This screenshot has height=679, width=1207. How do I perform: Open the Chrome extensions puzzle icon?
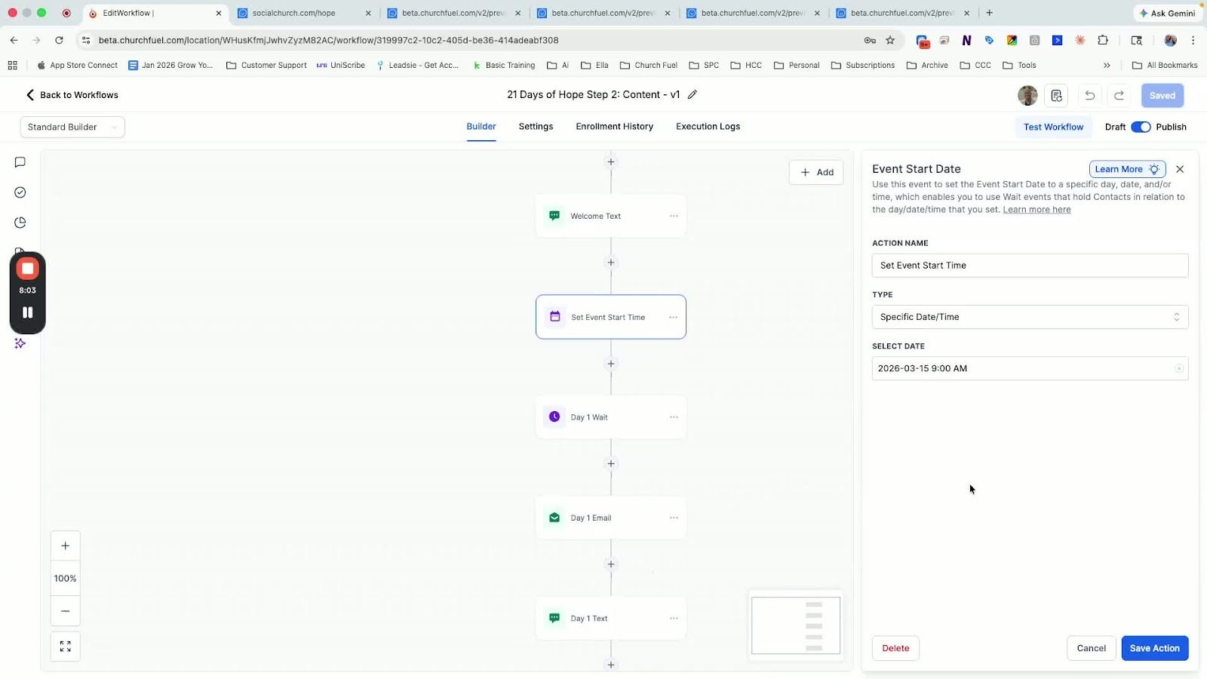click(1103, 41)
